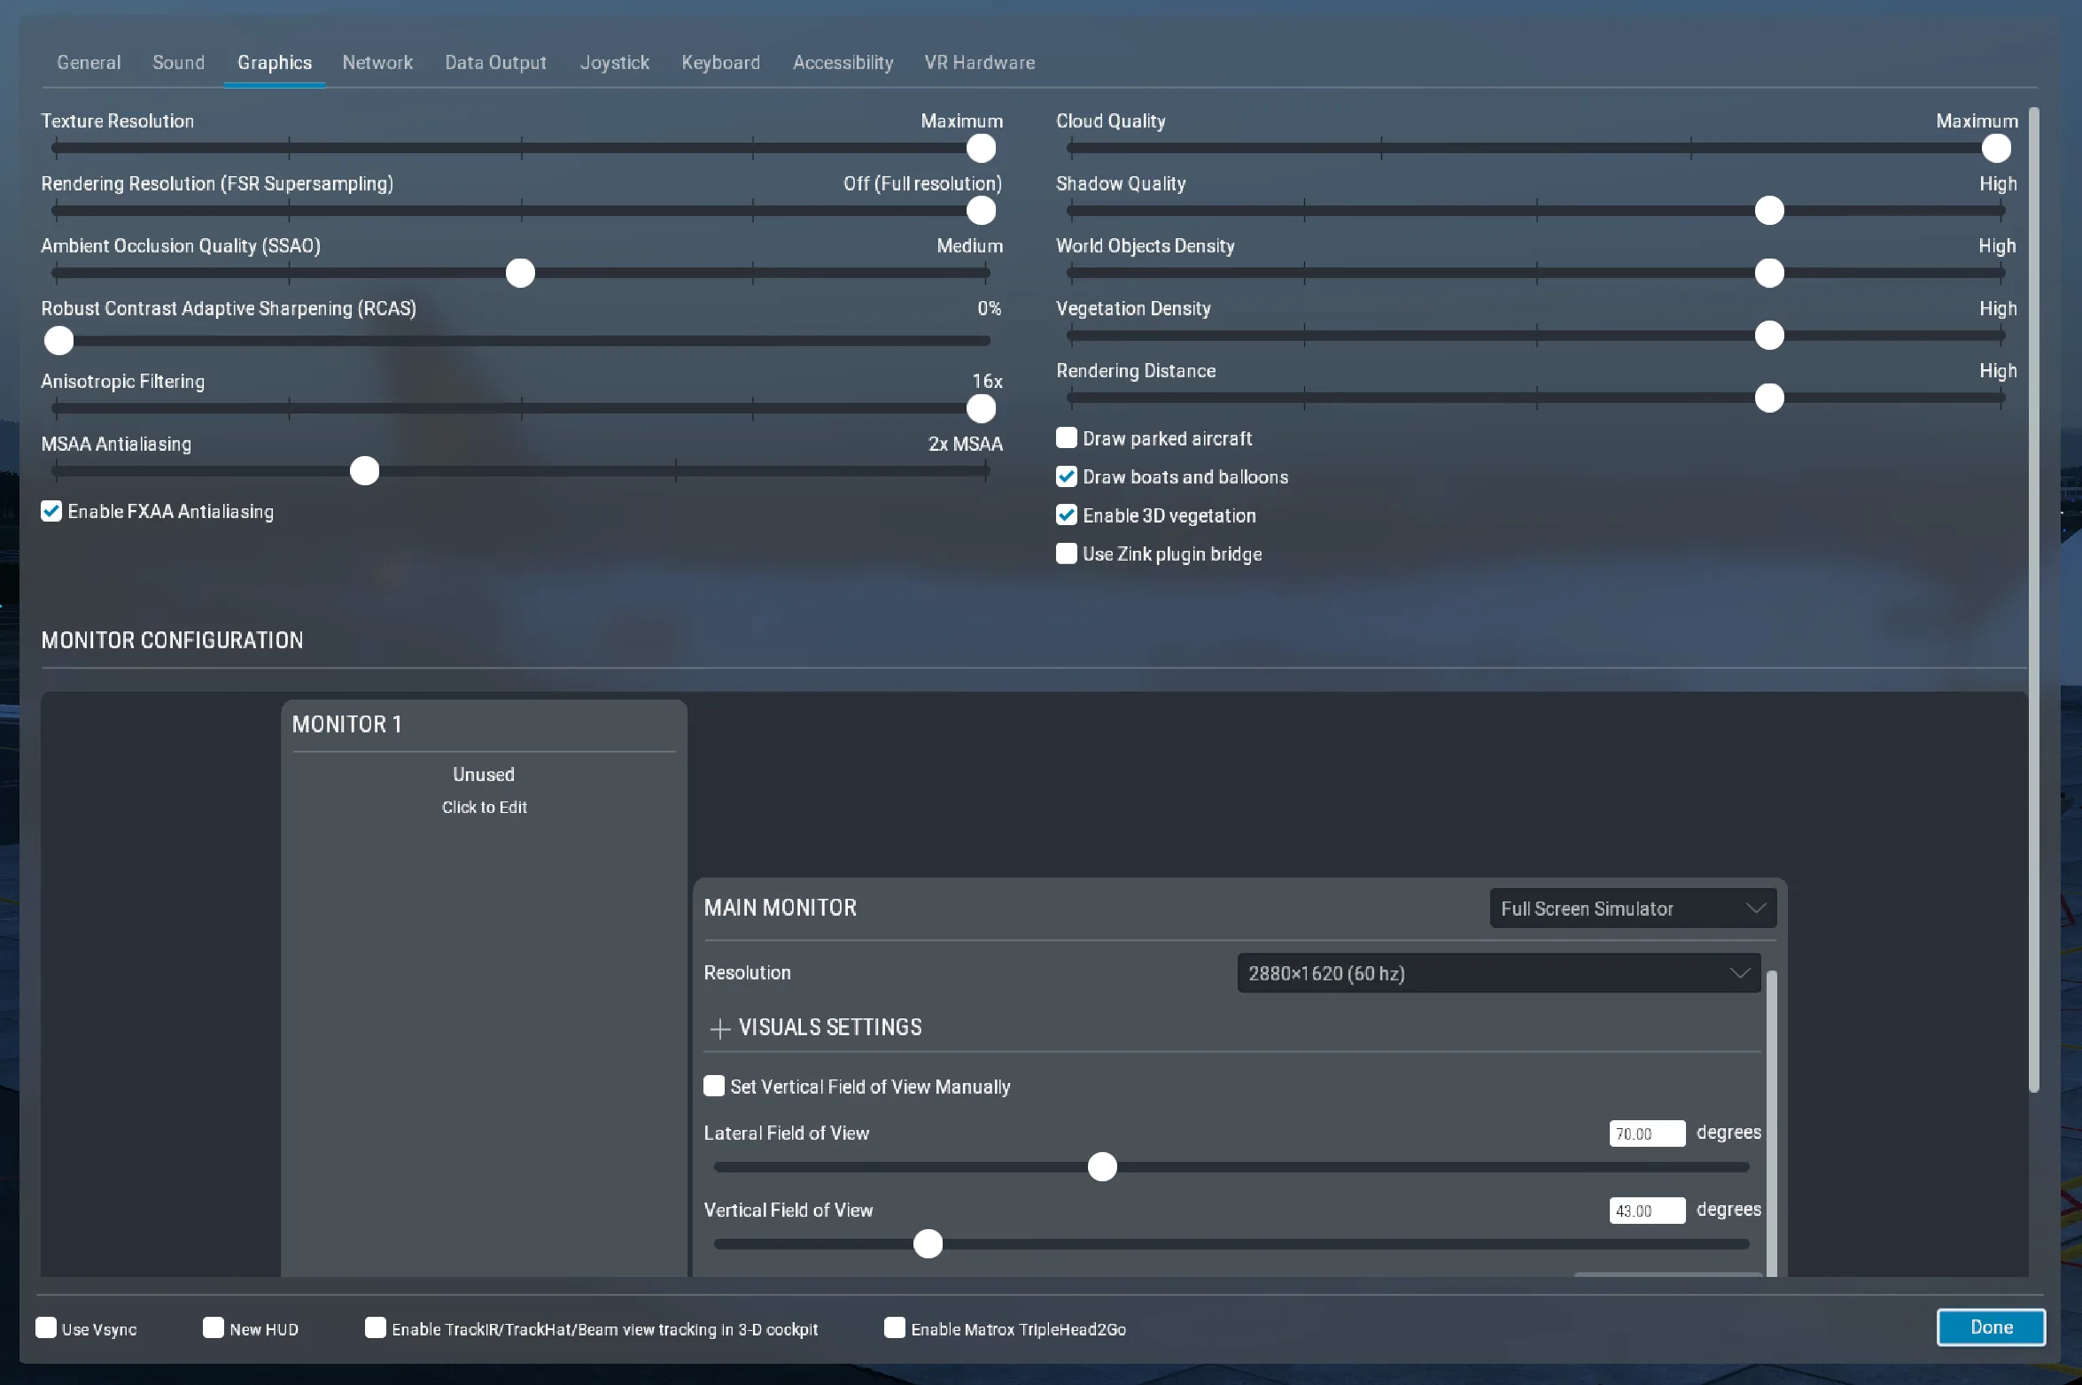Viewport: 2082px width, 1385px height.
Task: Tick Set Vertical Field of View Manually
Action: [x=714, y=1086]
